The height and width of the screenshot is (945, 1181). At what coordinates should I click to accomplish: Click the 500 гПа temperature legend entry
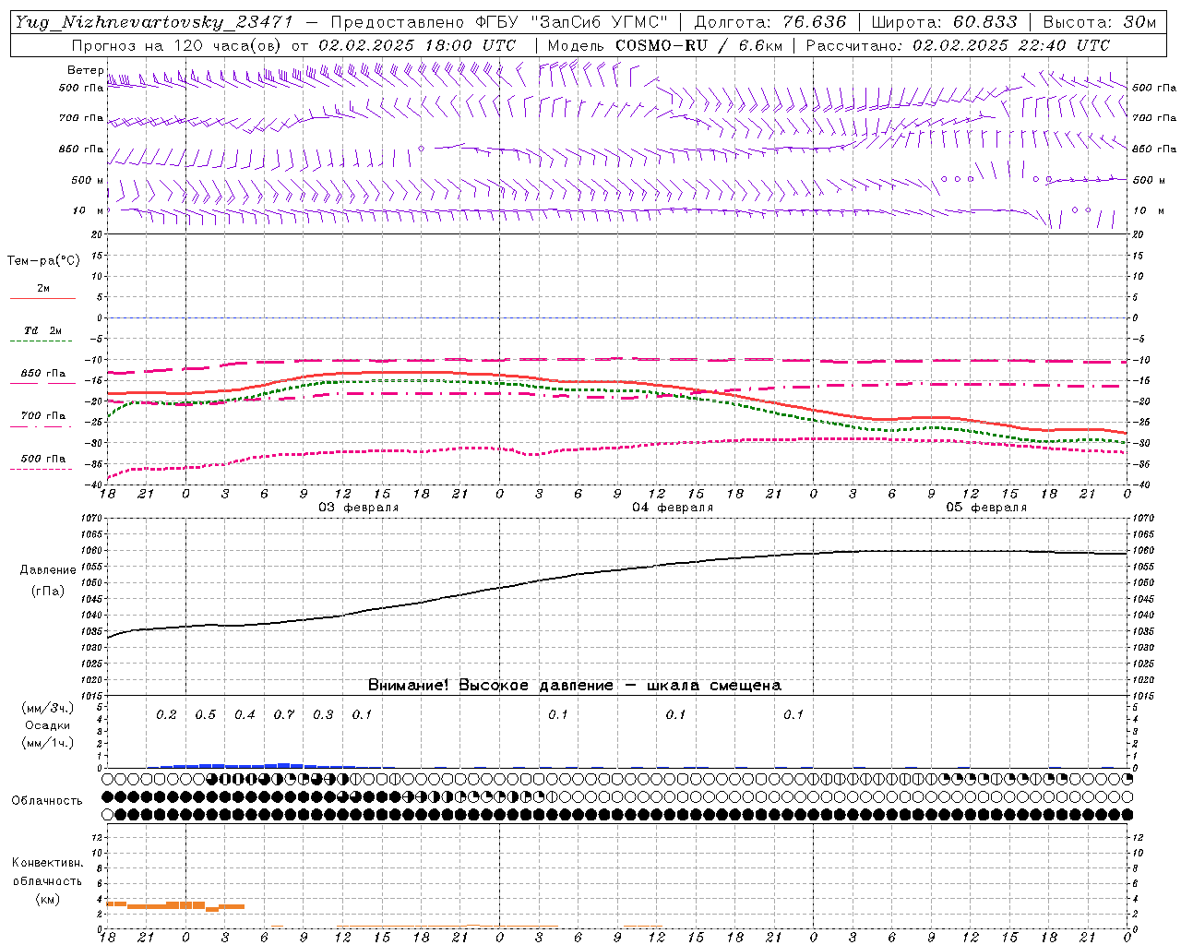coord(43,459)
